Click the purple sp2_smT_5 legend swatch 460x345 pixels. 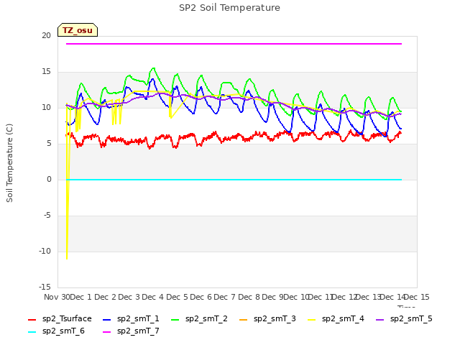(379, 319)
